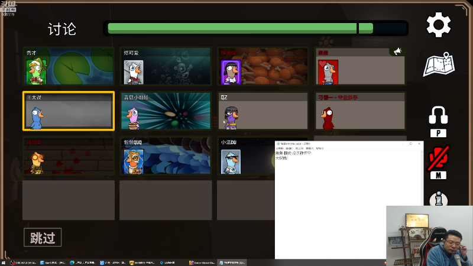This screenshot has height=266, width=473.
Task: Open Notepad's first menu (文件)
Action: 279,148
